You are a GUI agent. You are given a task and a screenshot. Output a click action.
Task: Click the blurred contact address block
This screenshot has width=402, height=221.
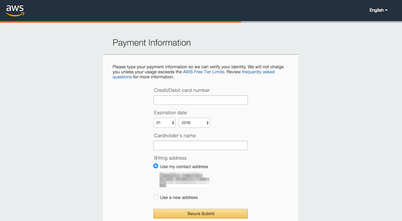(184, 180)
